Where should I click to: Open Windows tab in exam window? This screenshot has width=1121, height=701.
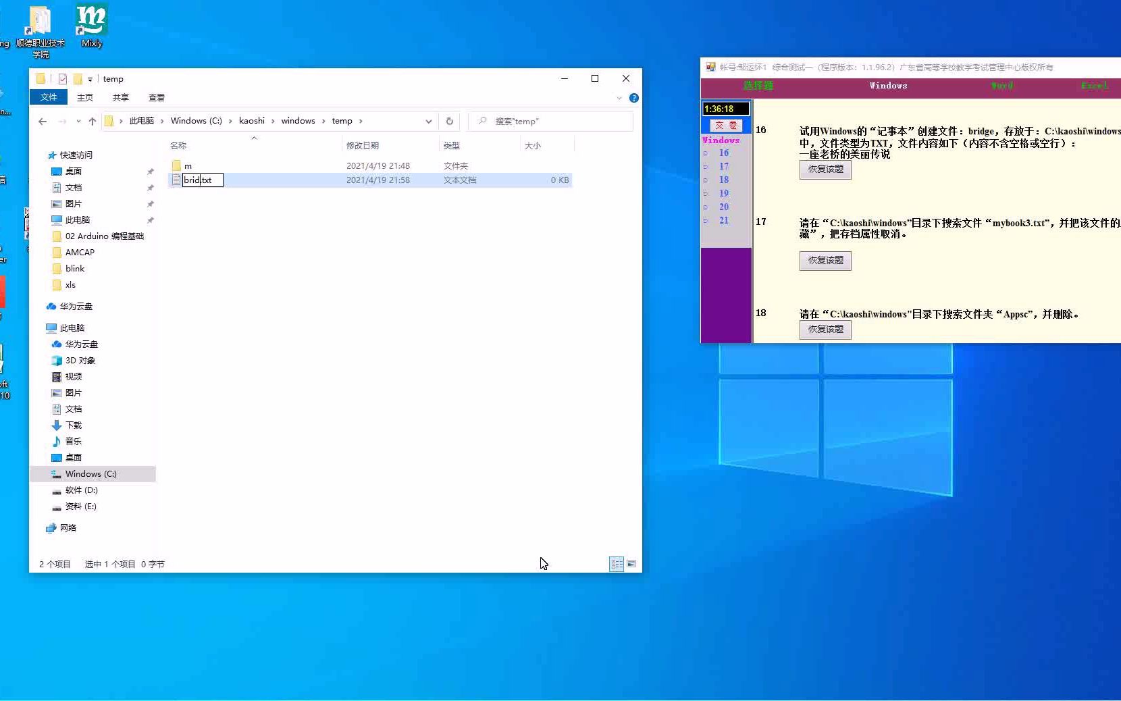click(888, 86)
